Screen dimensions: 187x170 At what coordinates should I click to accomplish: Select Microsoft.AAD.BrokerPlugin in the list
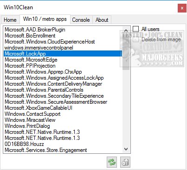pos(63,30)
